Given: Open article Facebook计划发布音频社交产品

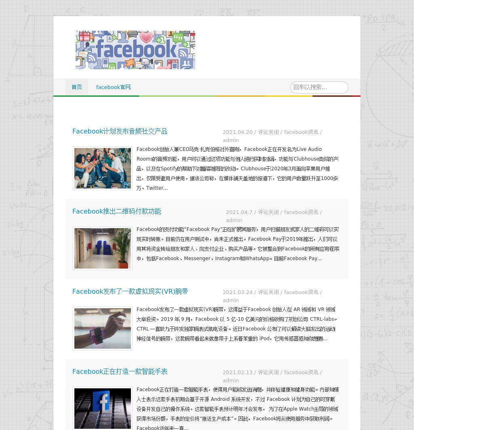Looking at the screenshot, I should (x=120, y=131).
